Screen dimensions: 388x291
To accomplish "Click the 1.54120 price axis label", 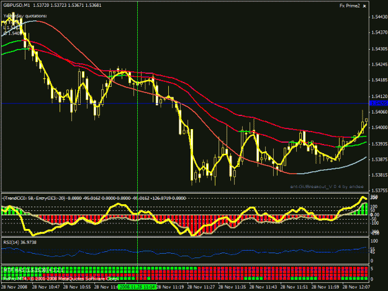I will pyautogui.click(x=379, y=96).
